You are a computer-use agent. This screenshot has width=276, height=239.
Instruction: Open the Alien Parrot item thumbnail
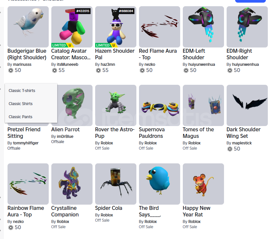point(75,105)
